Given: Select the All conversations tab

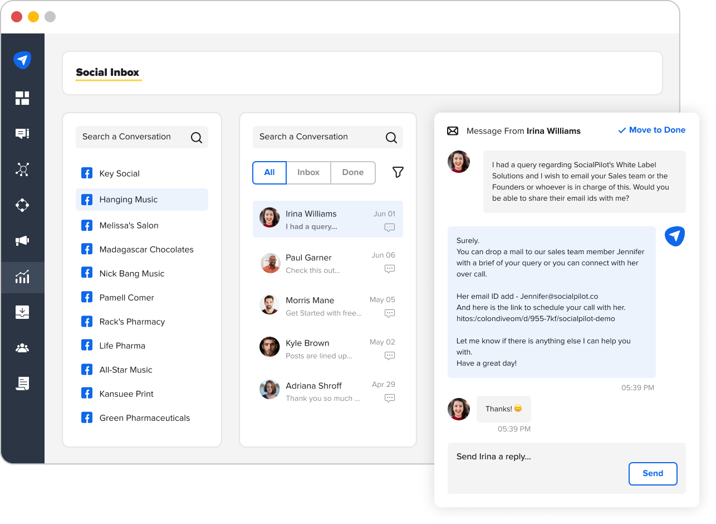Looking at the screenshot, I should tap(269, 173).
